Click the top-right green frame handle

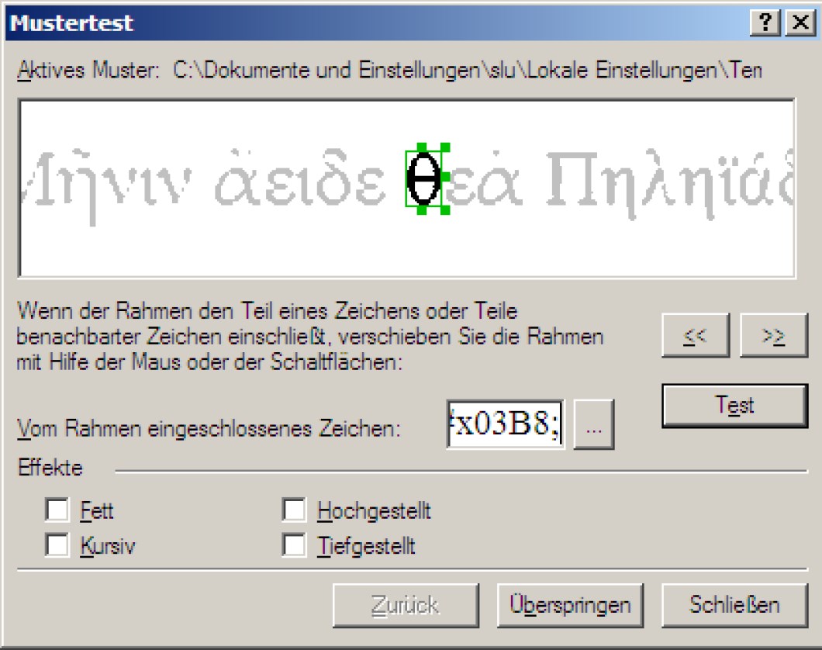tap(444, 147)
